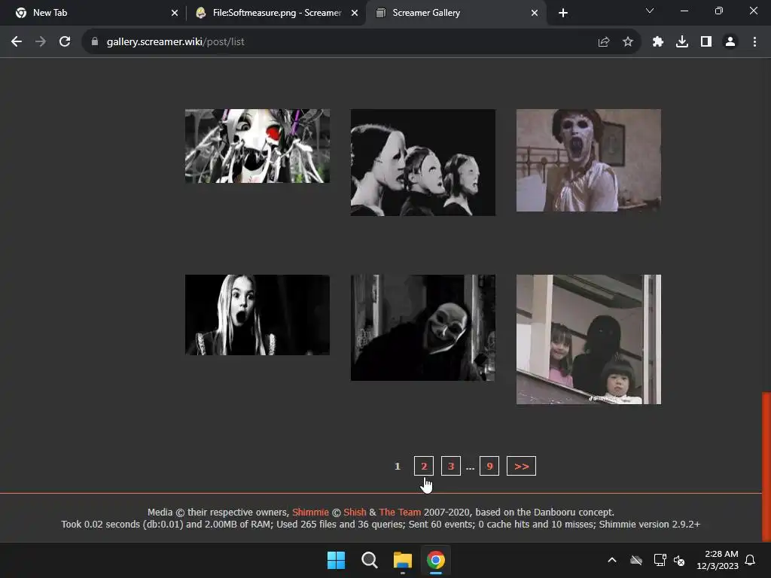Open the notifications bell icon

(x=750, y=560)
